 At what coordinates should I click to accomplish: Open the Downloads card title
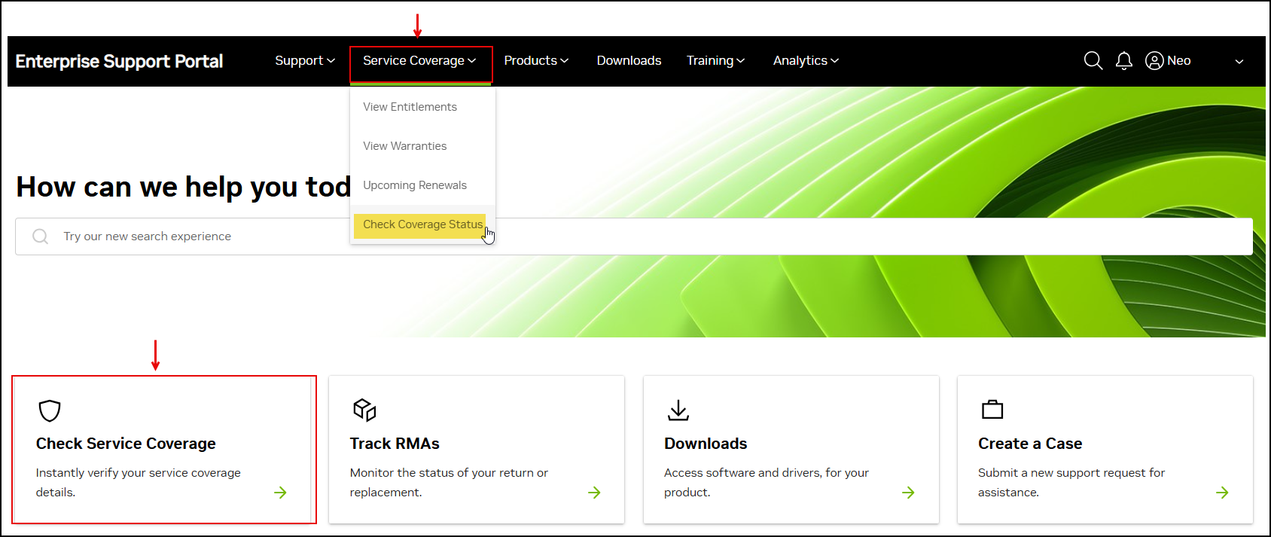[706, 444]
